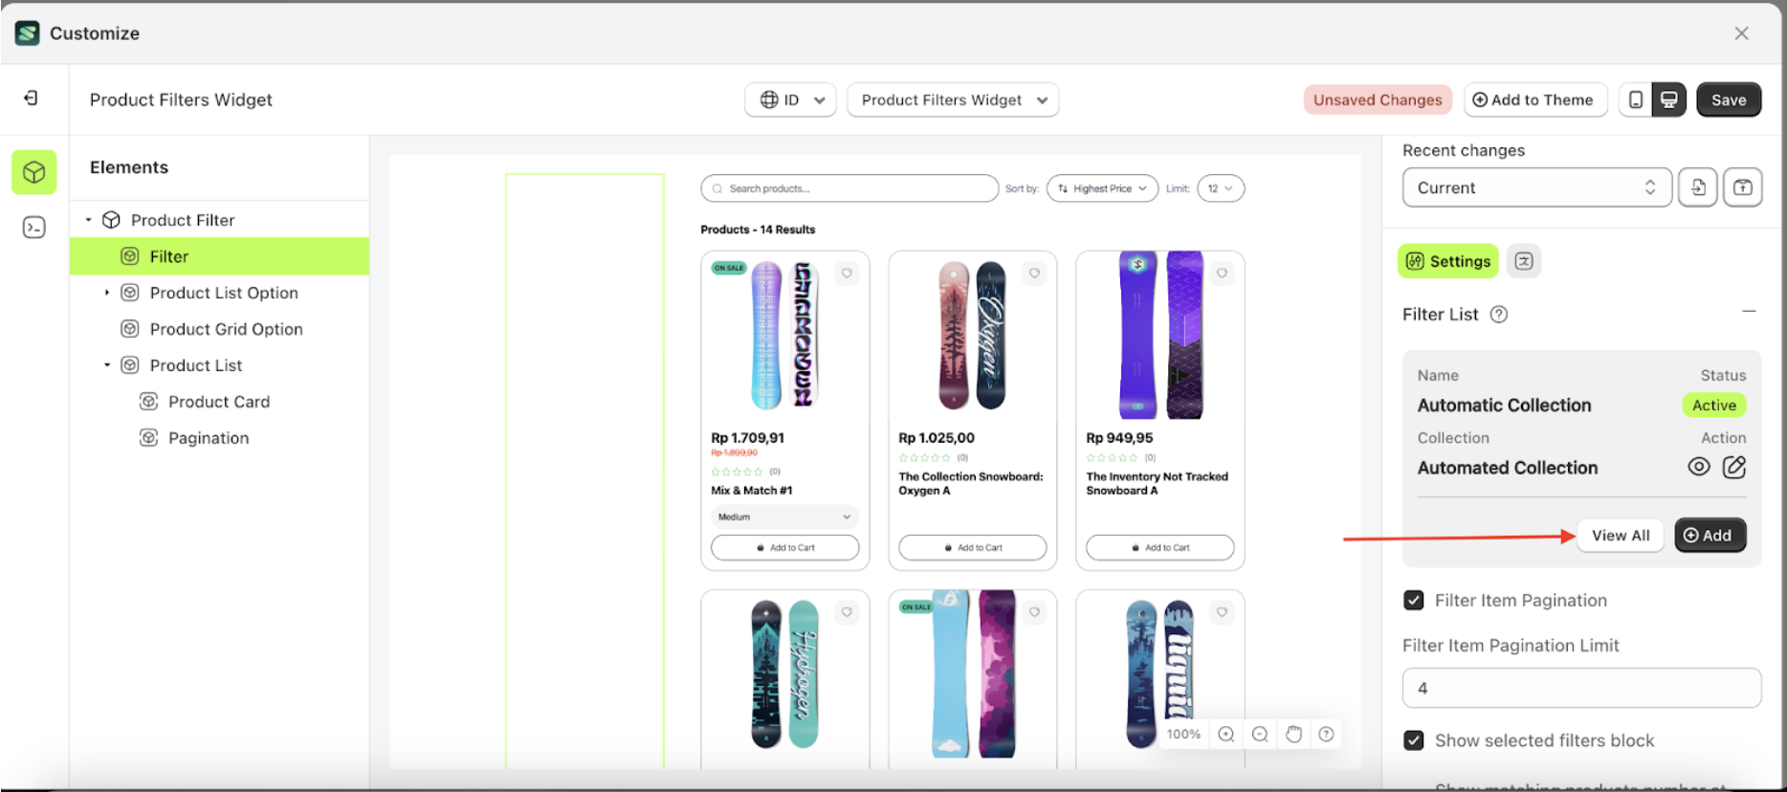
Task: Click the Search products field
Action: pos(849,188)
